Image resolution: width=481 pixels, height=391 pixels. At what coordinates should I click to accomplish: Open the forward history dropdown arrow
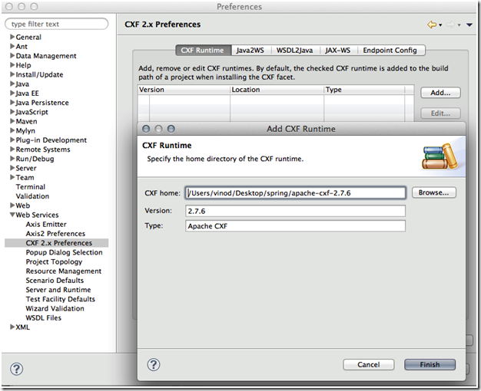[x=459, y=25]
